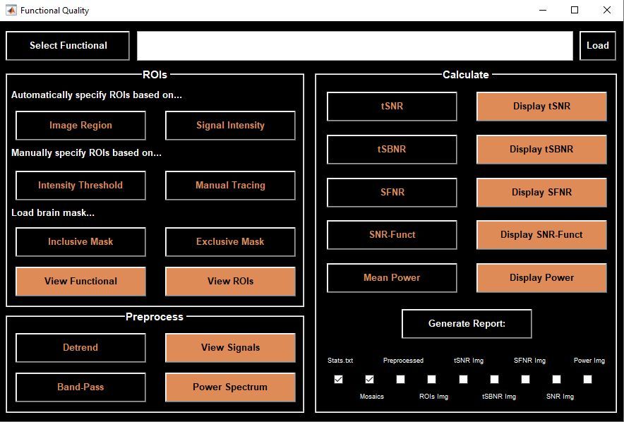
Task: Calculate tSBNR
Action: pyautogui.click(x=392, y=150)
